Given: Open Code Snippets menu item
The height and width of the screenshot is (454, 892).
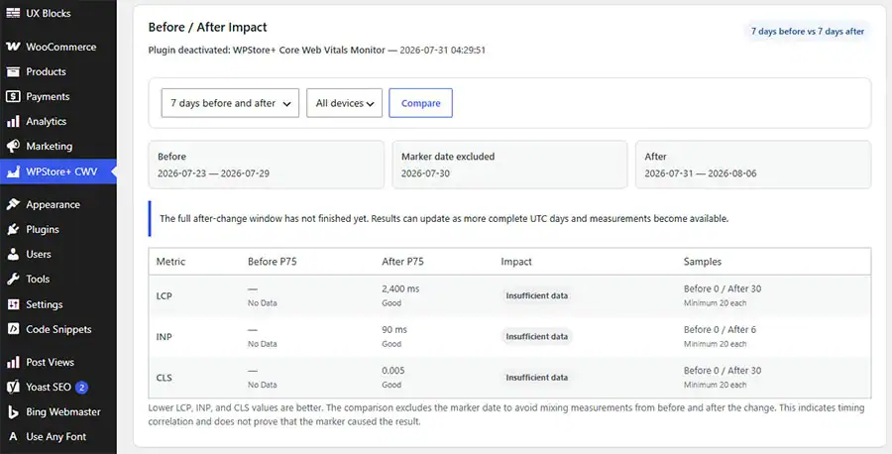Looking at the screenshot, I should tap(58, 329).
